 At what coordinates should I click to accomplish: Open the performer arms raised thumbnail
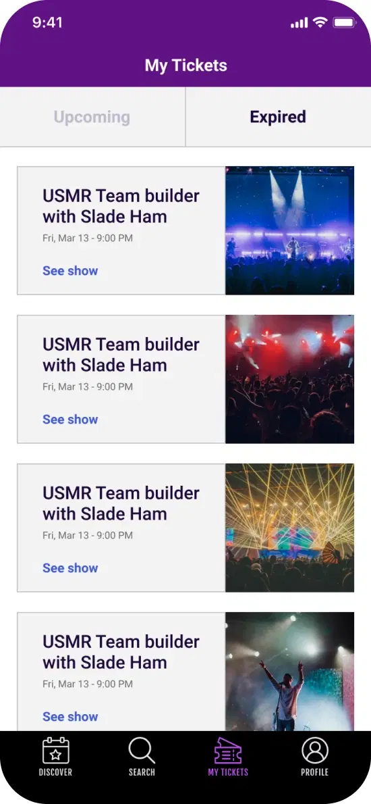coord(289,672)
